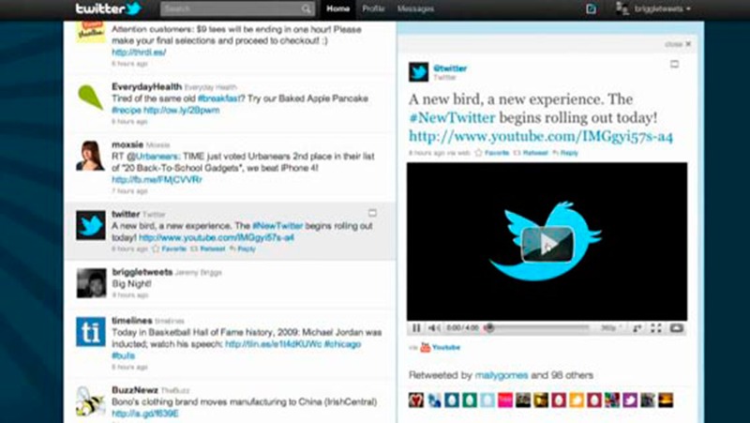Open the mailygomes retweeter link
This screenshot has height=423, width=750.
point(502,375)
